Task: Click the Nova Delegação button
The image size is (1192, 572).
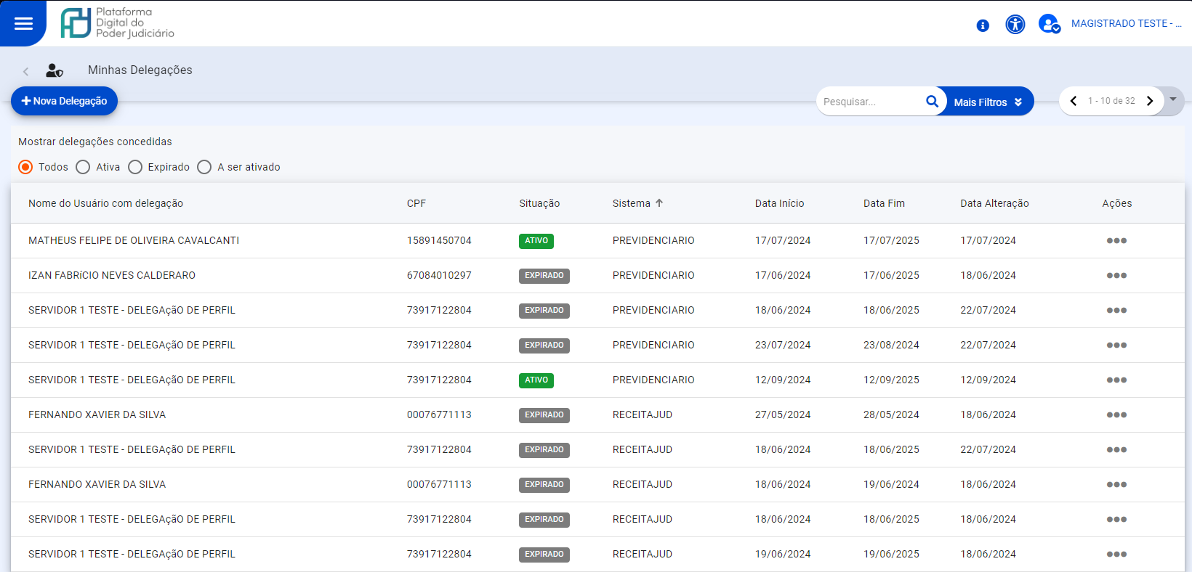Action: pyautogui.click(x=64, y=101)
